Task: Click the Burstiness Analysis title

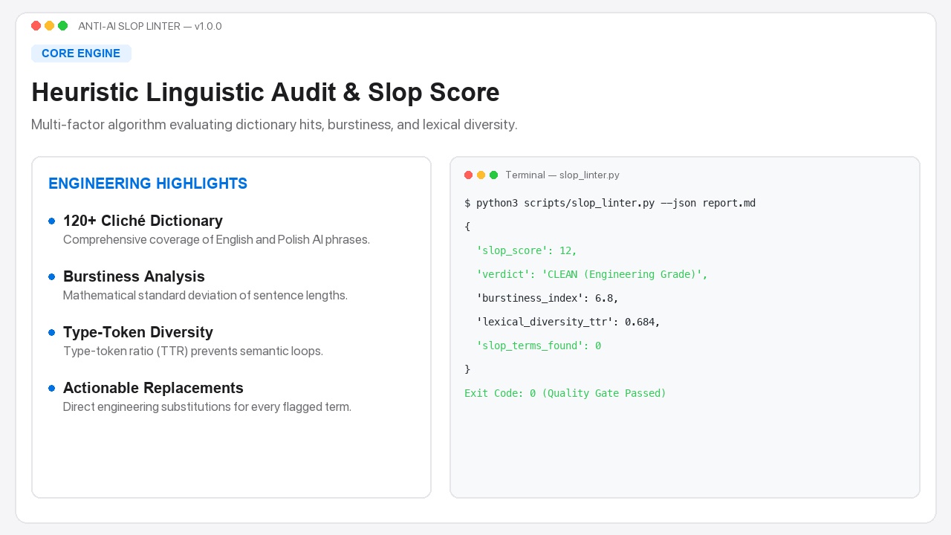Action: pyautogui.click(x=134, y=276)
